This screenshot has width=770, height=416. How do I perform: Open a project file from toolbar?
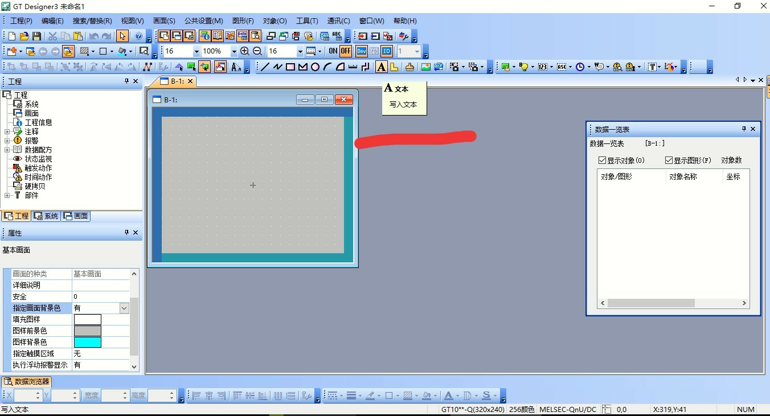point(24,36)
